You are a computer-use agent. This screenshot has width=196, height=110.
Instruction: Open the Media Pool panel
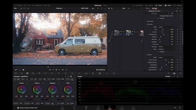tap(37, 5)
